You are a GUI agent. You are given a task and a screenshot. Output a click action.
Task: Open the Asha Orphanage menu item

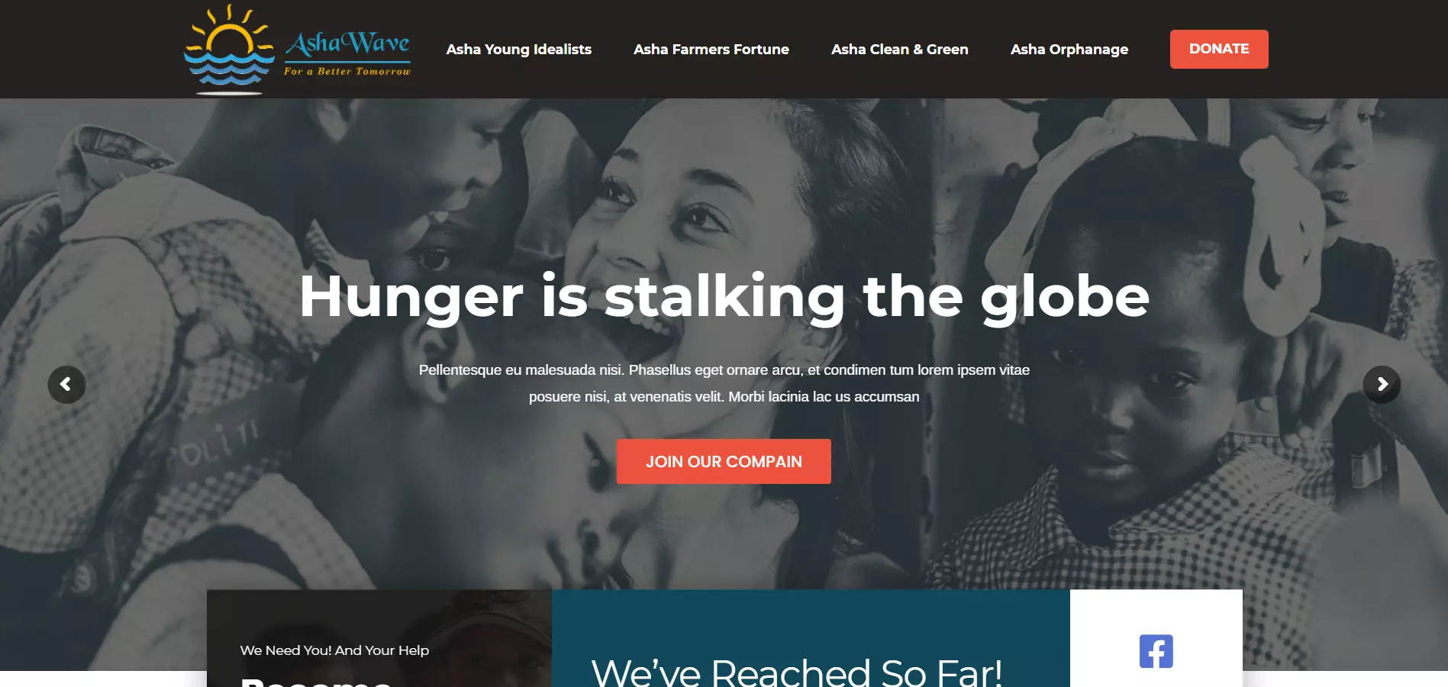[1069, 50]
